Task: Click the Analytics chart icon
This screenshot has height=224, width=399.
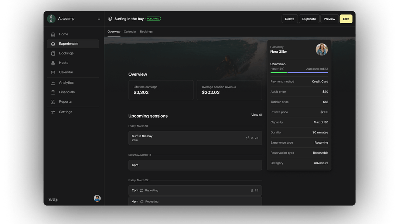Action: coord(53,83)
